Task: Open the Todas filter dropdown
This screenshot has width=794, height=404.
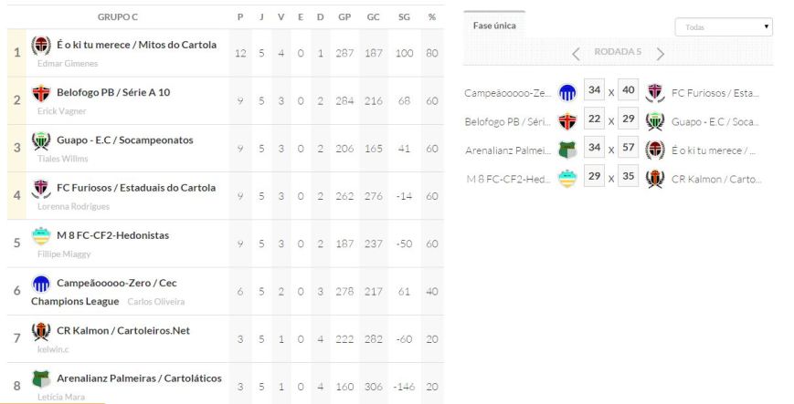Action: pyautogui.click(x=724, y=27)
